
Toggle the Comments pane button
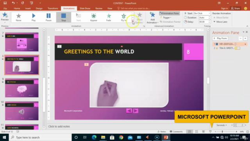tap(176, 132)
